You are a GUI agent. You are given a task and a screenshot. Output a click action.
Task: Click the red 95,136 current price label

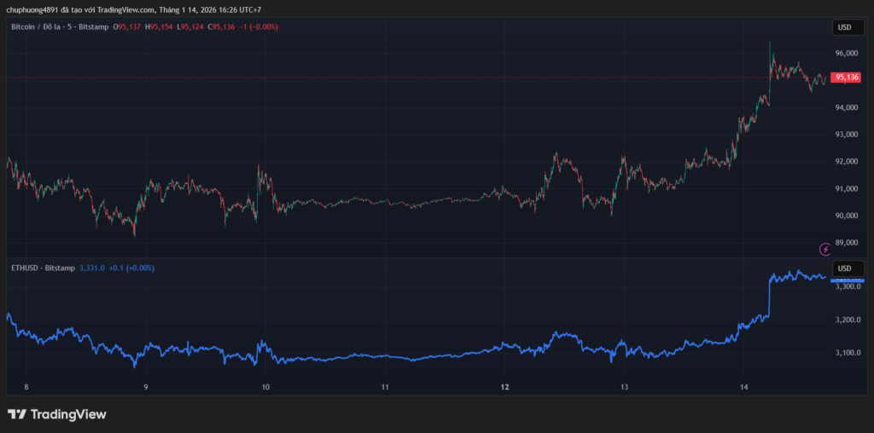[846, 78]
